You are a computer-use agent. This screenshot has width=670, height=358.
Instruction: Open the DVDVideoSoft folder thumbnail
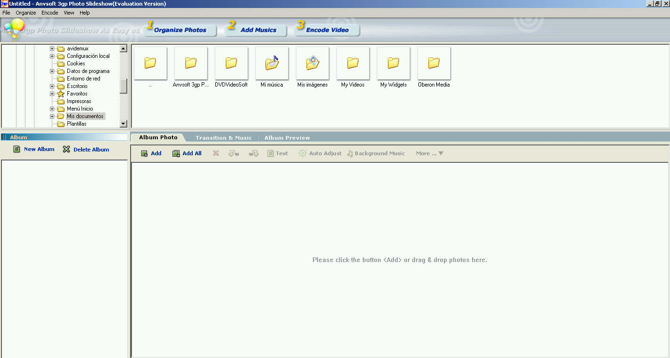coord(231,63)
